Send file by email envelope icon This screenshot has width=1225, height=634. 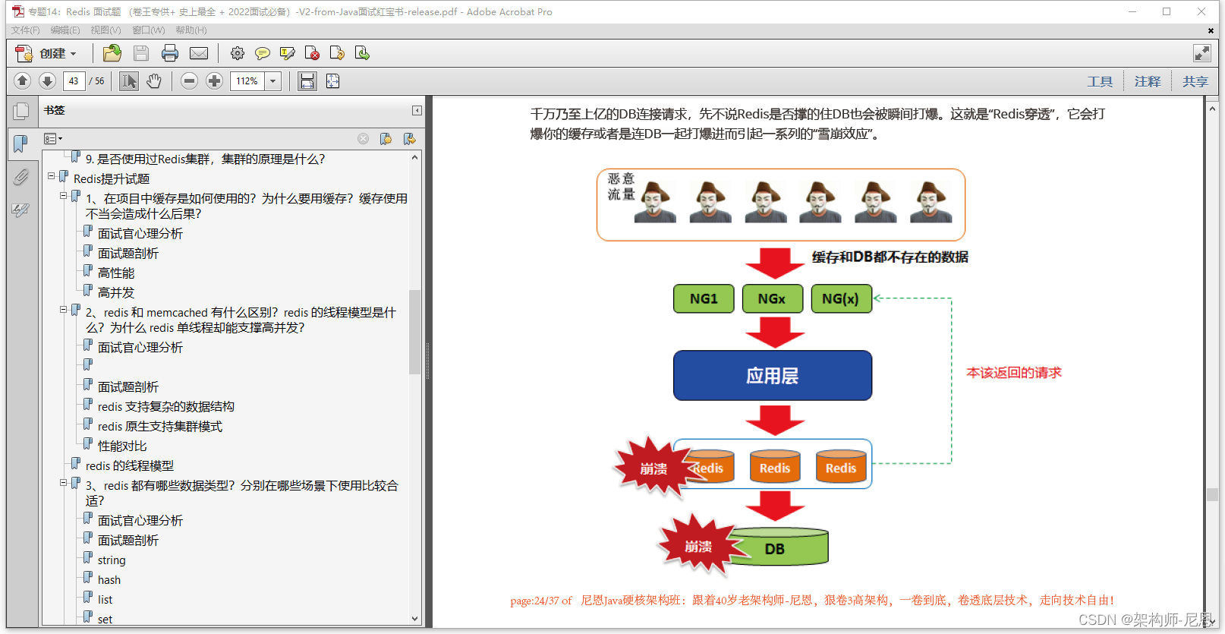click(199, 53)
